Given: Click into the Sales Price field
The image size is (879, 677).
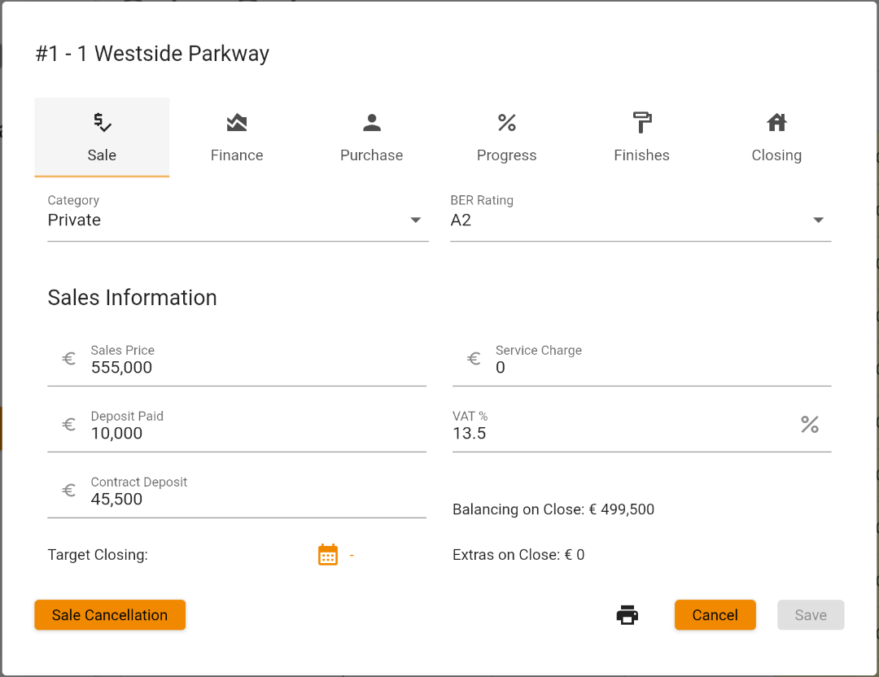Looking at the screenshot, I should [252, 368].
